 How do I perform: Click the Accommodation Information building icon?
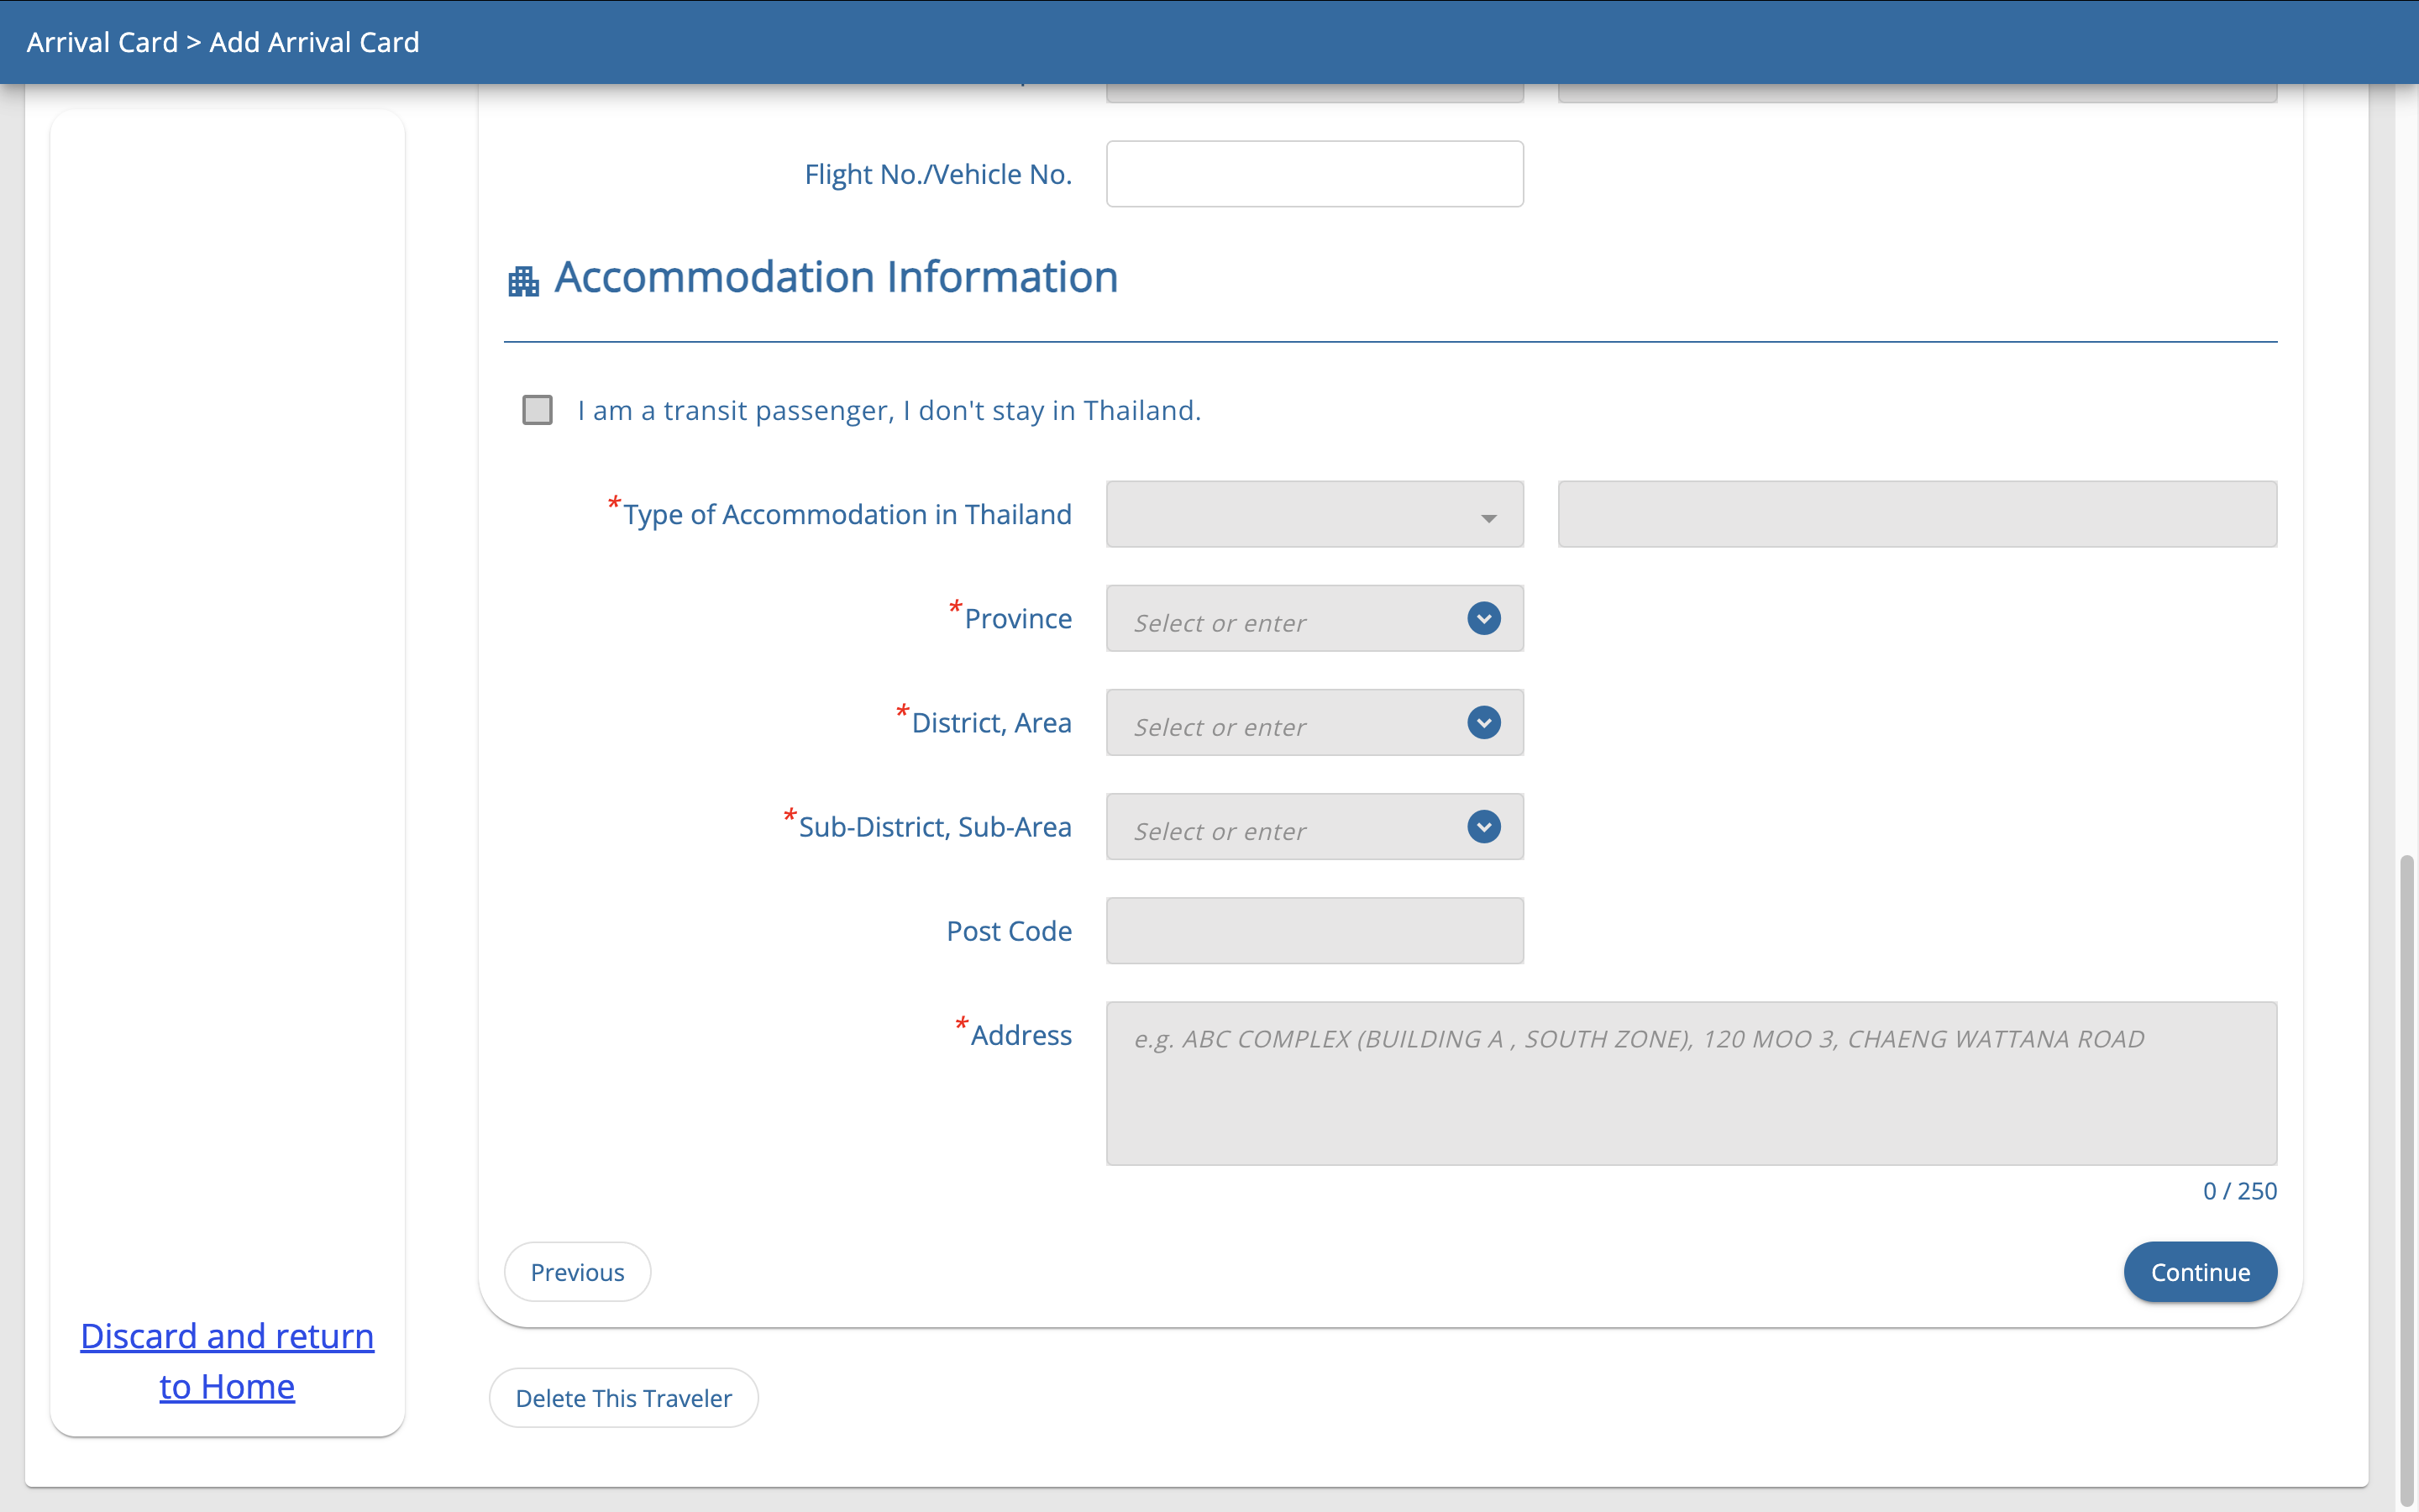pos(522,281)
